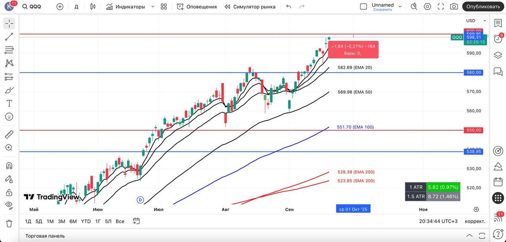Select the Все full date range
The image size is (506, 242).
pos(120,221)
